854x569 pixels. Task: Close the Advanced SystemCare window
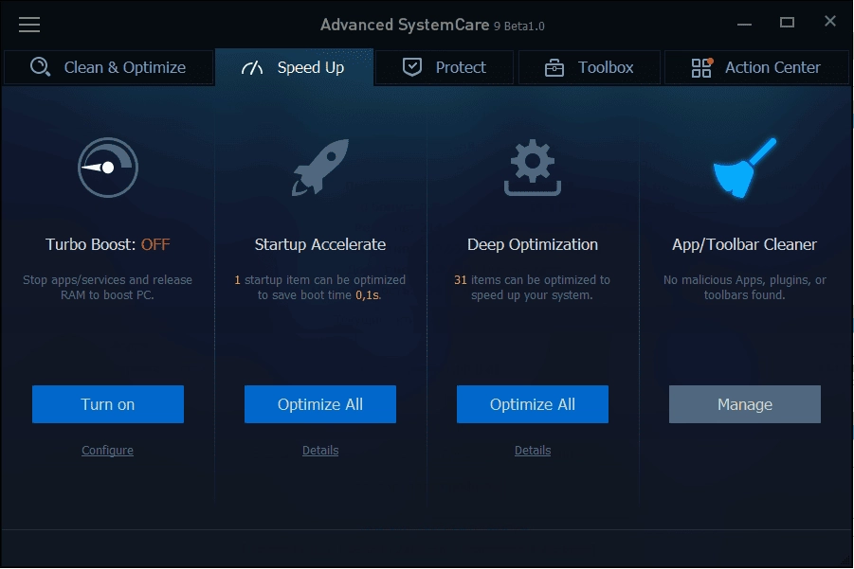coord(830,21)
